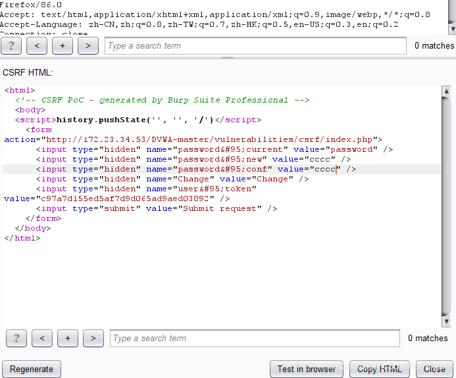
Task: Copy the generated HTML
Action: pos(379,369)
